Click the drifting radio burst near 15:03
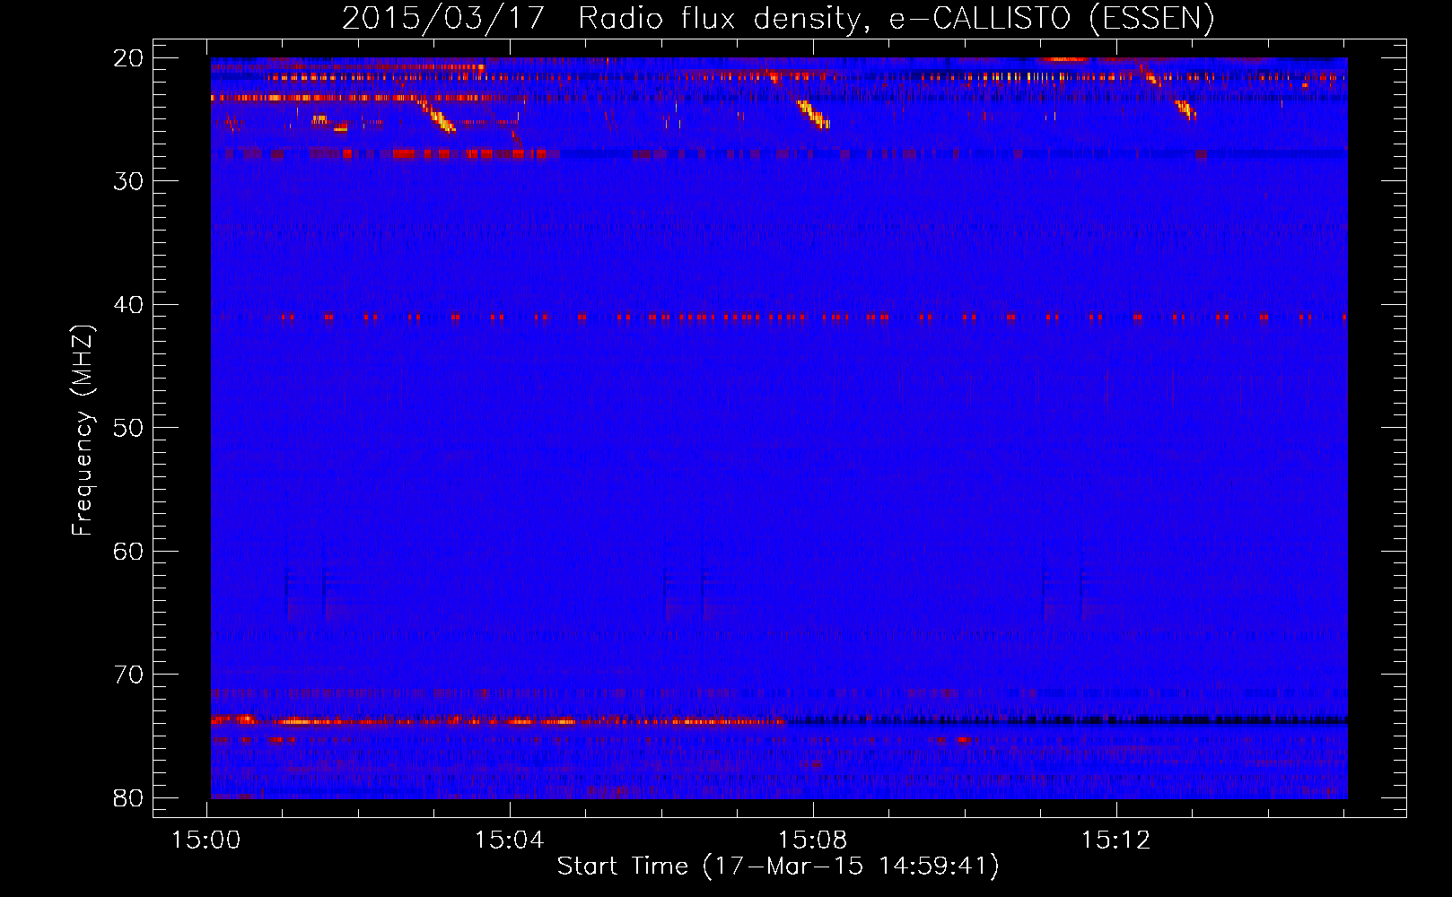This screenshot has width=1452, height=897. pyautogui.click(x=437, y=117)
